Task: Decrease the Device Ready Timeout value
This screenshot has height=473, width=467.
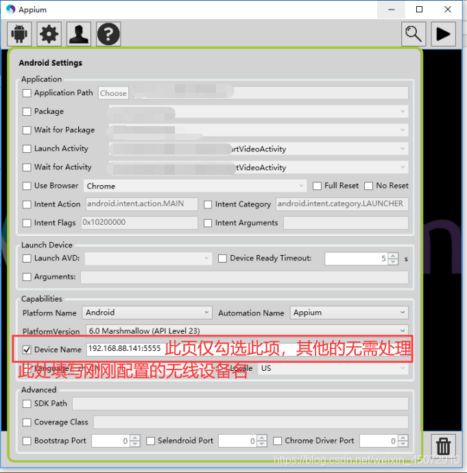Action: pos(393,262)
